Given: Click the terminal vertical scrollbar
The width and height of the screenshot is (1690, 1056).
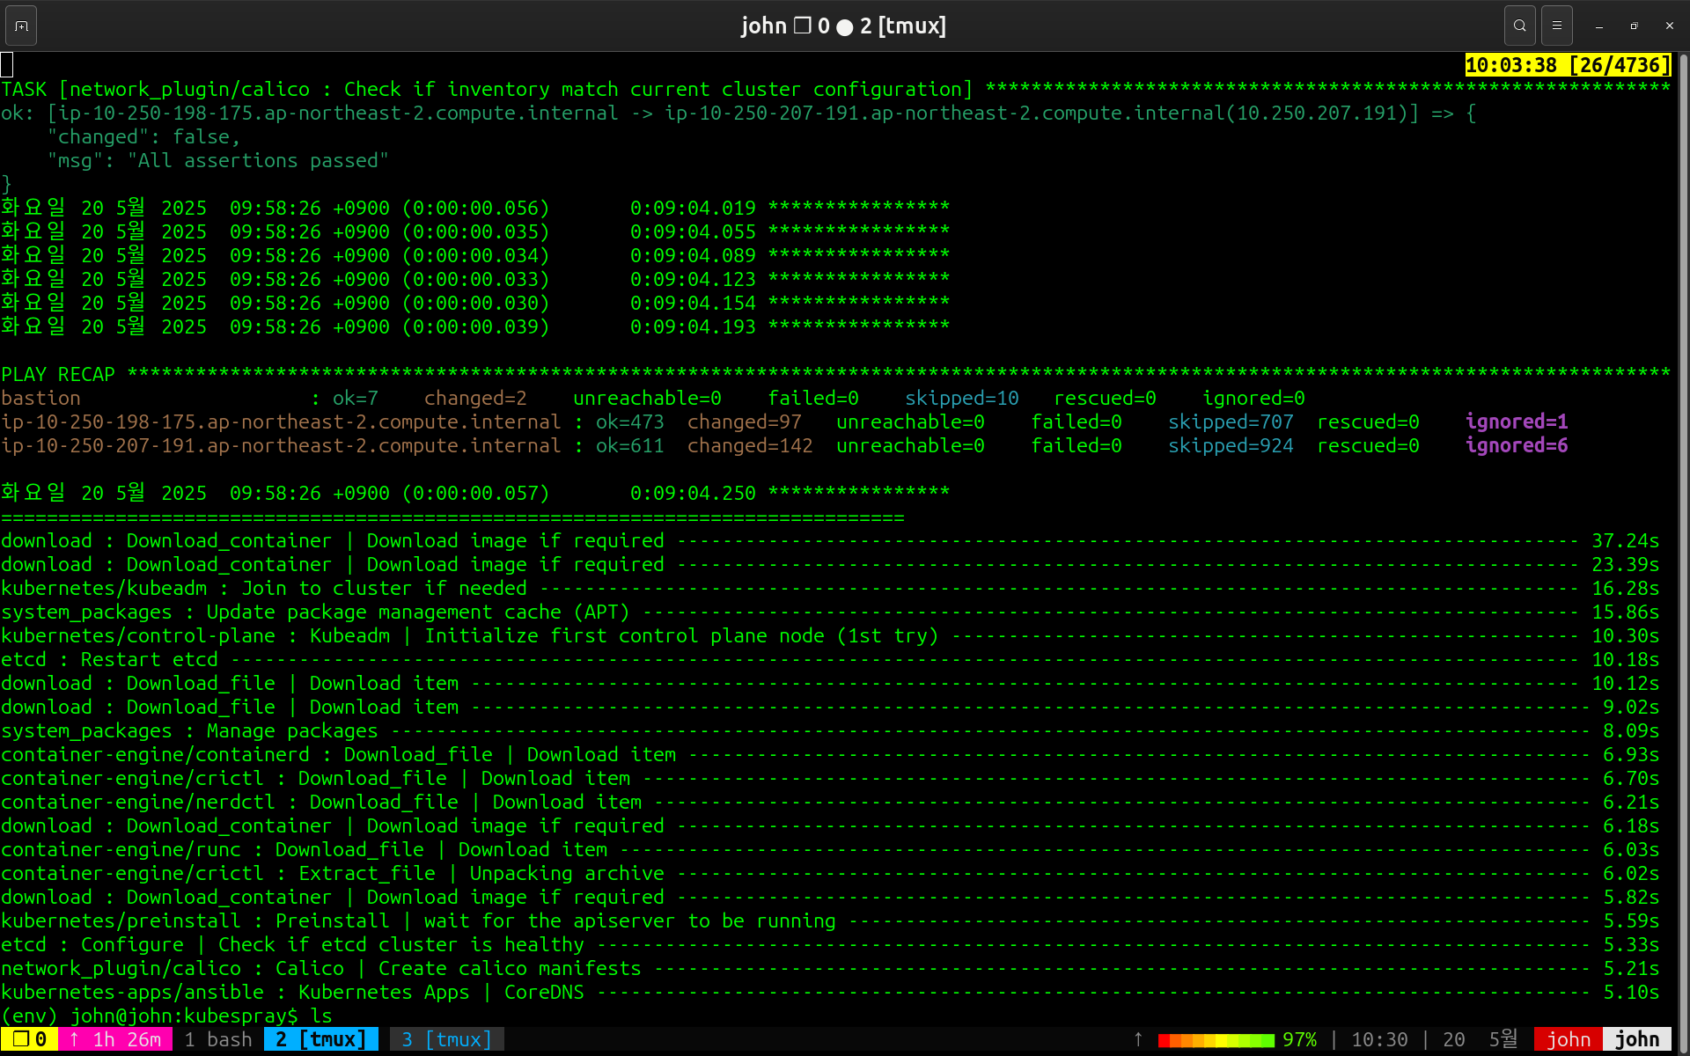Looking at the screenshot, I should 1683,528.
